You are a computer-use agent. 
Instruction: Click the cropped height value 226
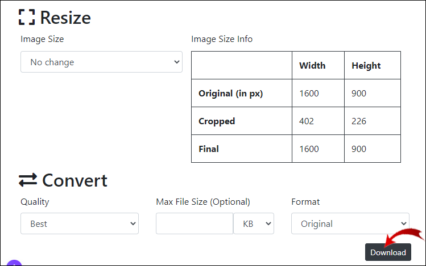coord(359,121)
